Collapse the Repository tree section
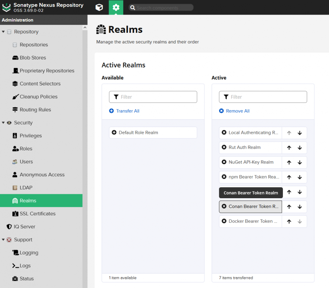Viewport: 329px width, 288px height. point(3,32)
